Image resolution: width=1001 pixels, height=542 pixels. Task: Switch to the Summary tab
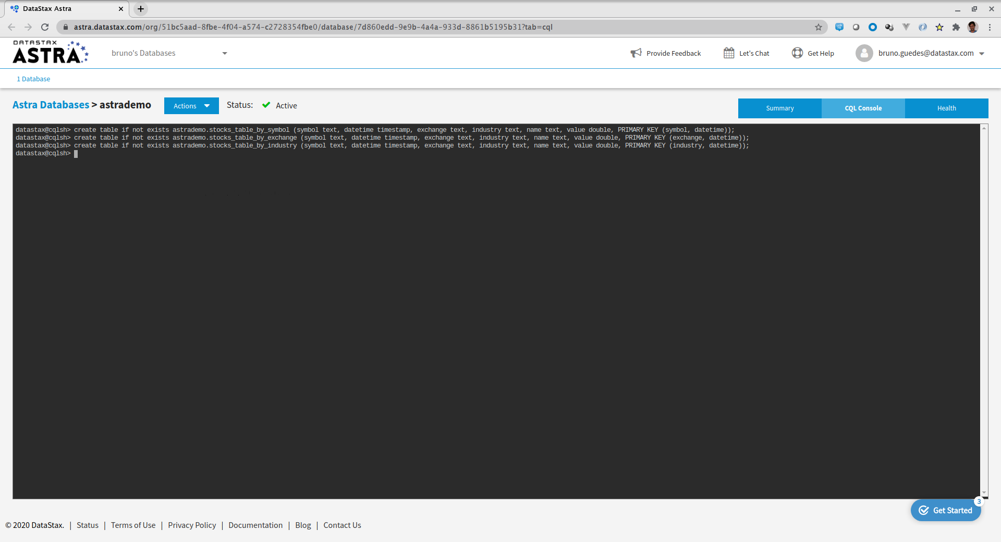(x=780, y=108)
